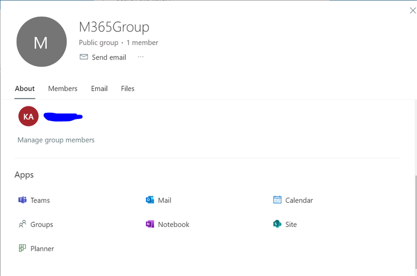
Task: Click the Mail app label
Action: 165,200
